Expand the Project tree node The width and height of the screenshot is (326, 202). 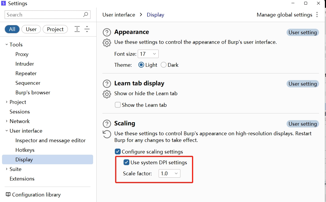point(7,102)
